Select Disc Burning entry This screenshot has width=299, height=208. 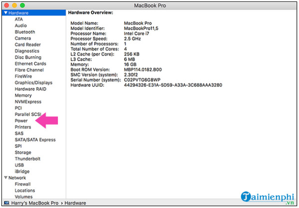click(28, 57)
